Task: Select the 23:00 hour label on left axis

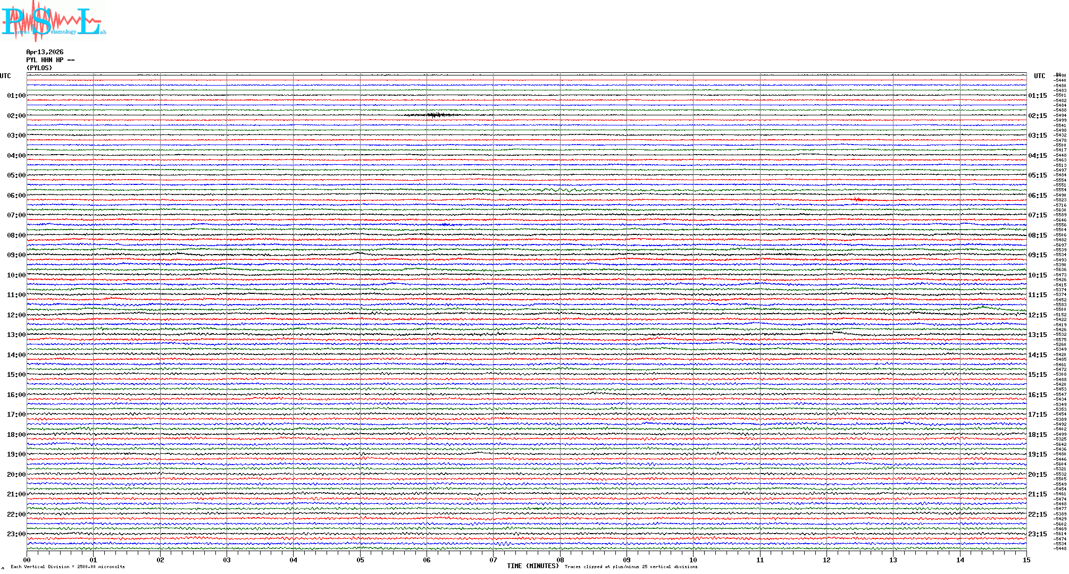Action: click(16, 534)
